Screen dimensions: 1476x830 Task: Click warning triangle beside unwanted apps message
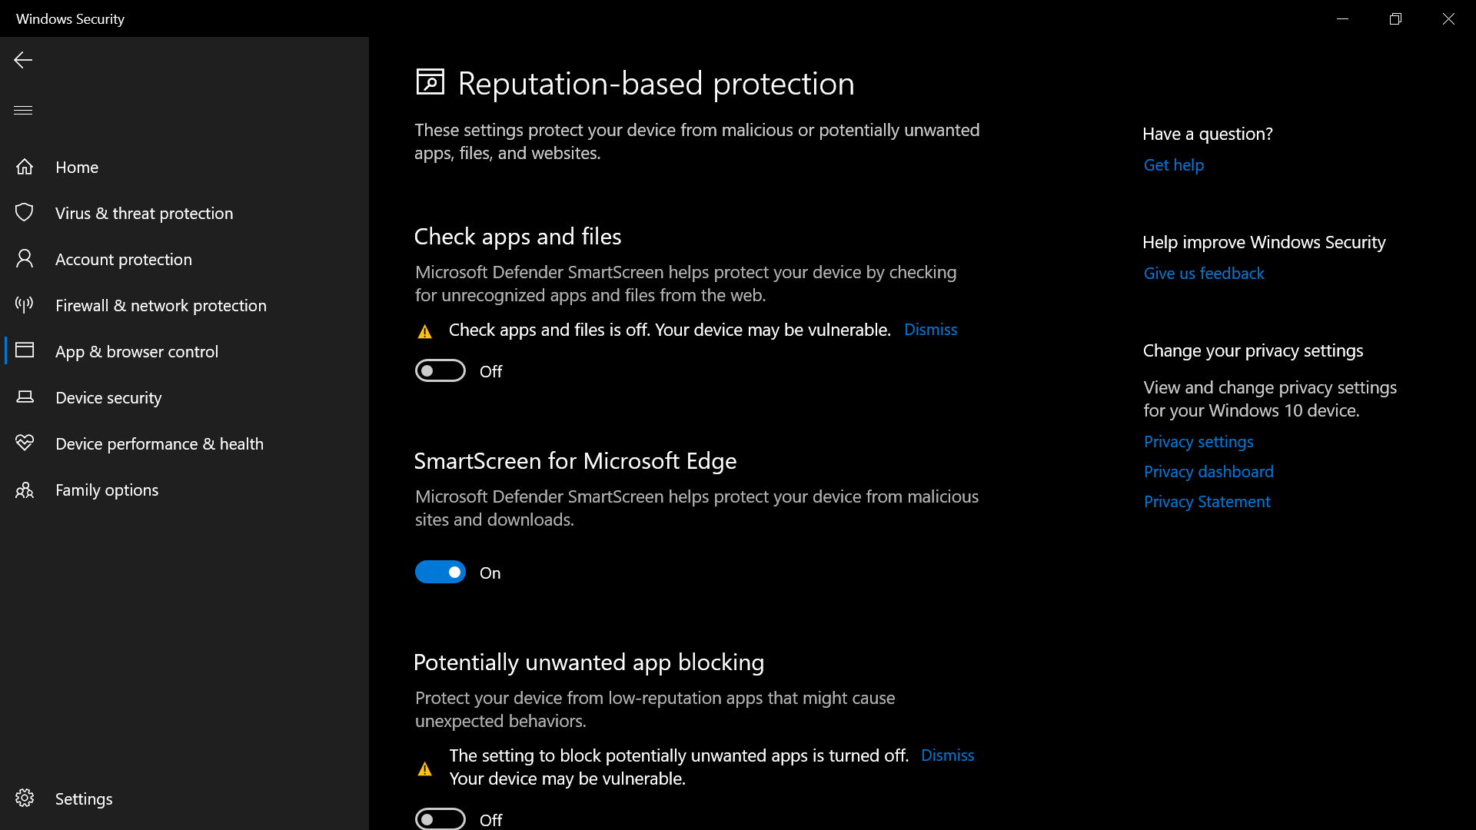pyautogui.click(x=424, y=769)
